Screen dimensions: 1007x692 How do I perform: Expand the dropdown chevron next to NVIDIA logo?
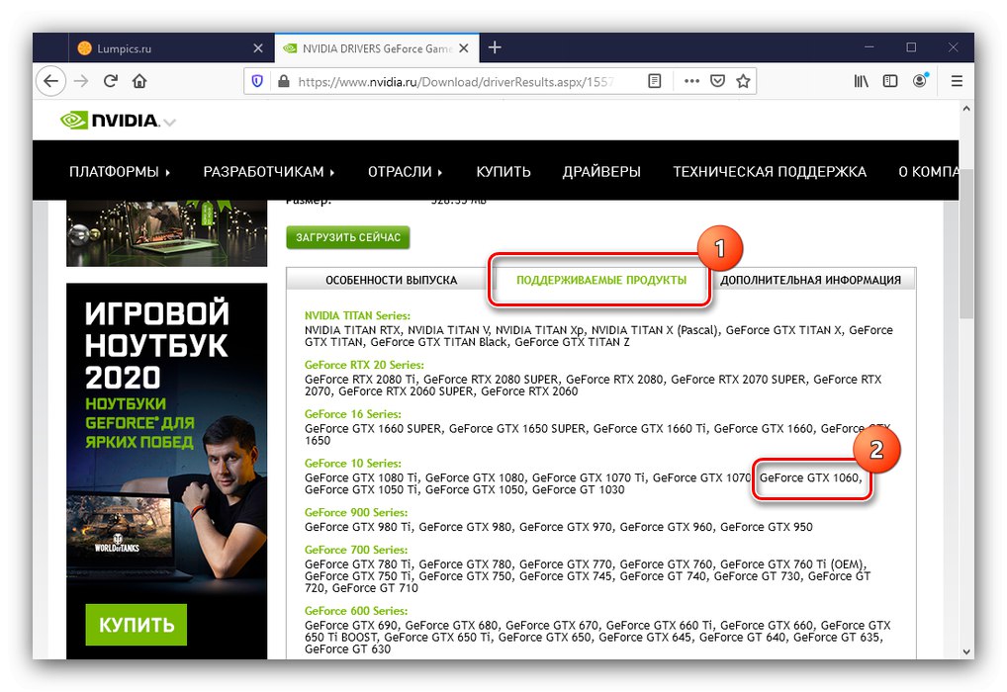[x=169, y=122]
